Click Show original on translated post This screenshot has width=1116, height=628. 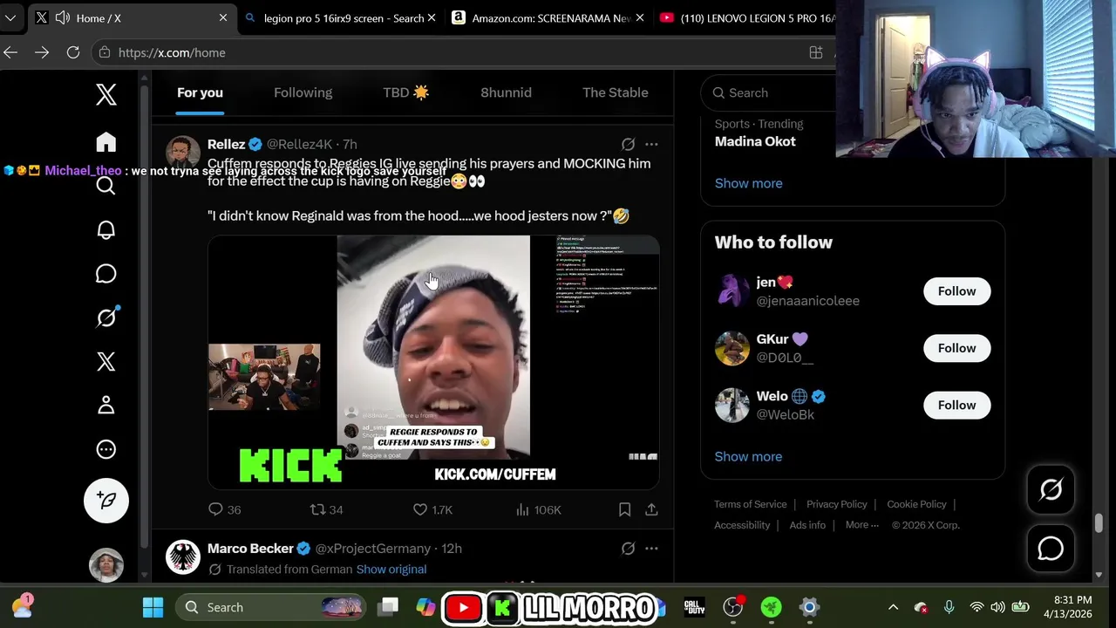click(x=391, y=570)
